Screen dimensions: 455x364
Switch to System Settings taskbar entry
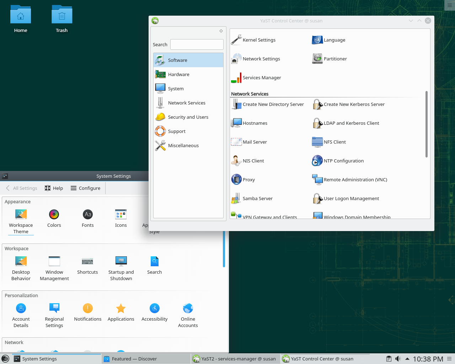coord(57,359)
